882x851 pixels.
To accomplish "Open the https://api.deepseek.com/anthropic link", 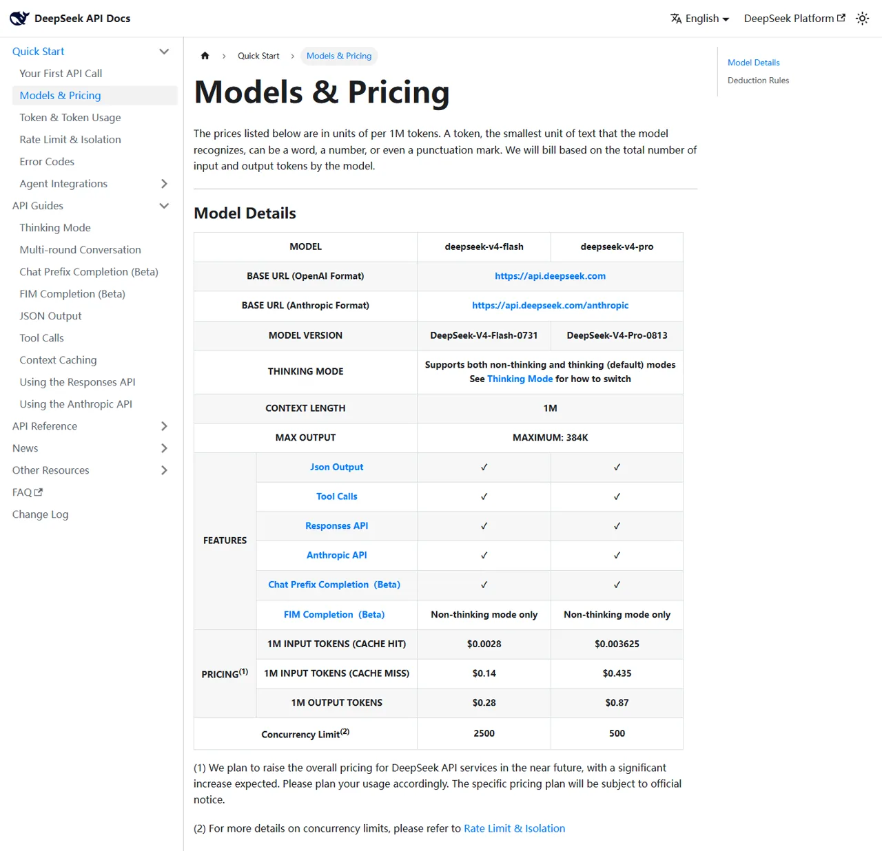I will click(550, 306).
